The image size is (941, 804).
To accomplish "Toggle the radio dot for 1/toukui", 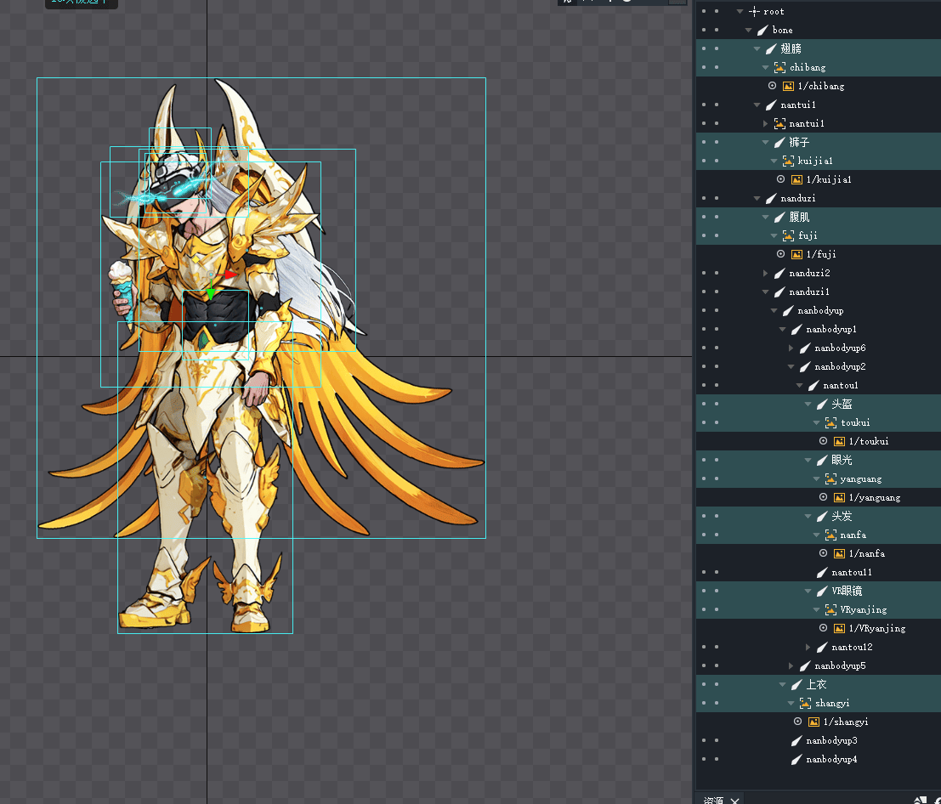I will point(823,441).
